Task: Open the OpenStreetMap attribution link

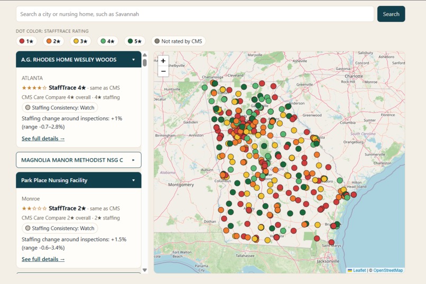Action: [x=388, y=270]
